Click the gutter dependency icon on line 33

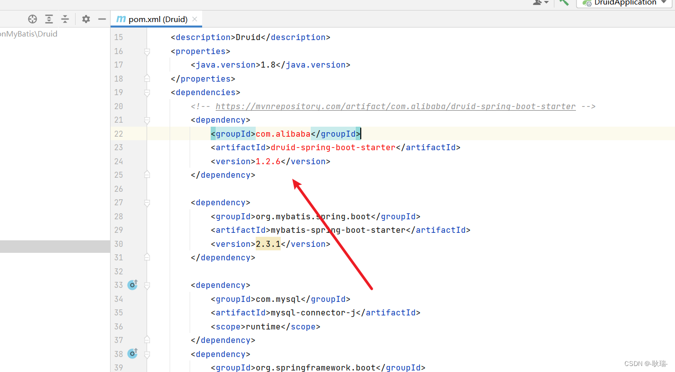[x=133, y=284]
